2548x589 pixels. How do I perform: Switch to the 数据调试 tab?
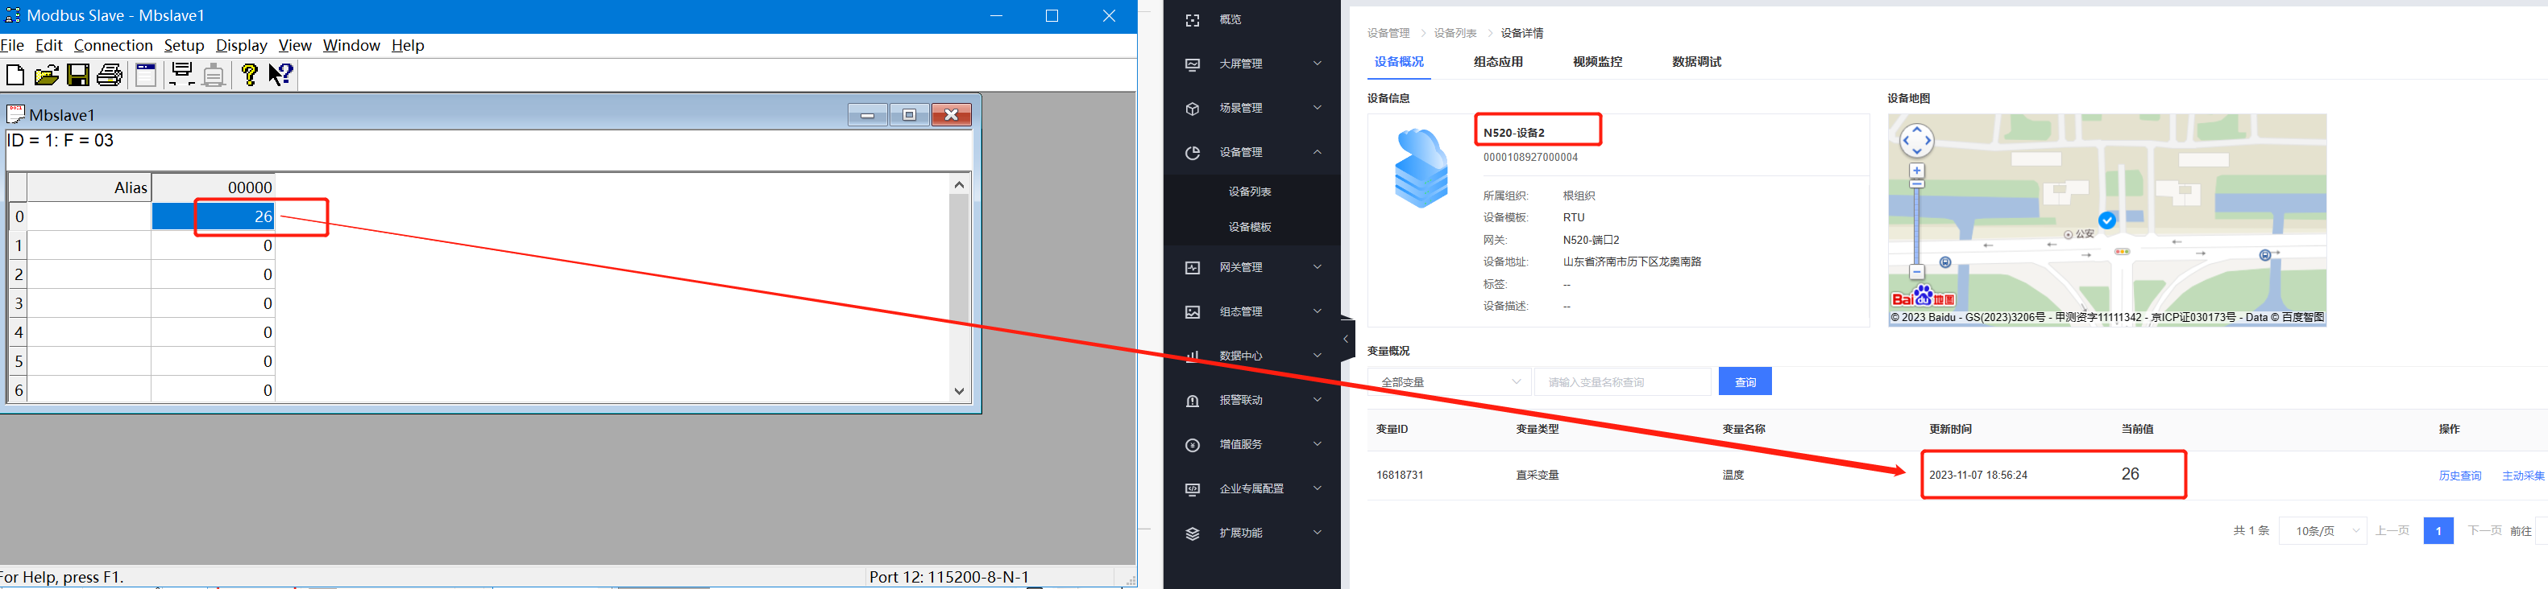1695,62
